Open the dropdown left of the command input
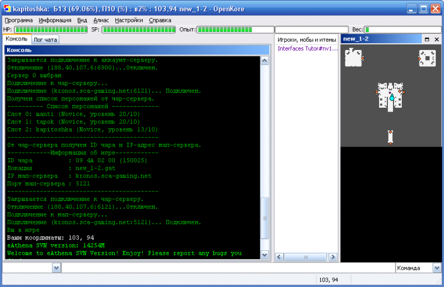This screenshot has height=287, width=444. click(x=57, y=268)
